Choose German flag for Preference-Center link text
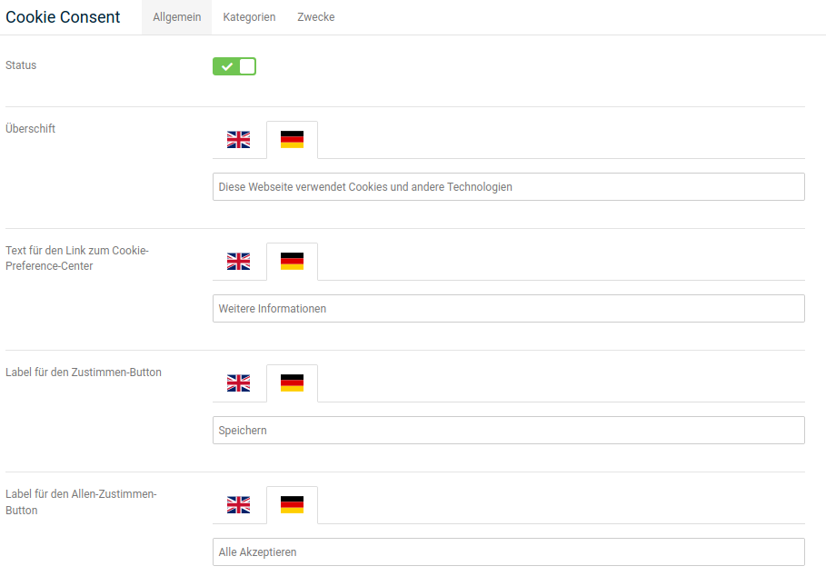This screenshot has height=586, width=826. 292,262
